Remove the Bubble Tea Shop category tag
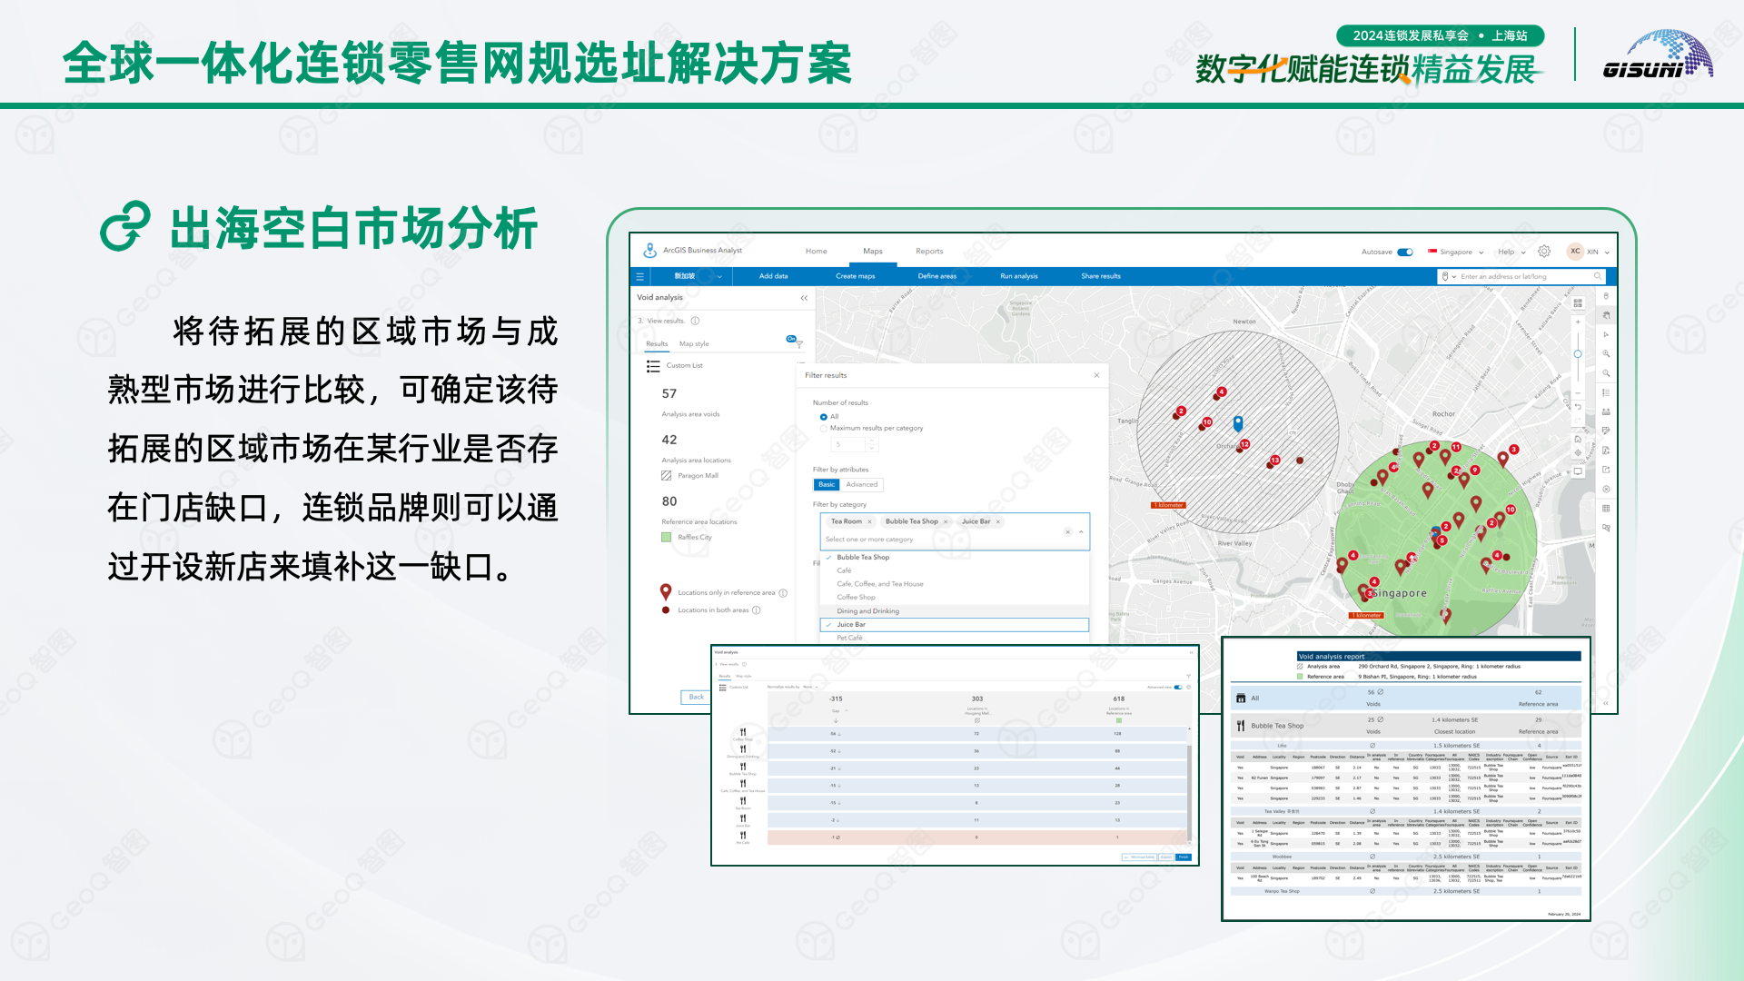The width and height of the screenshot is (1744, 981). (946, 521)
